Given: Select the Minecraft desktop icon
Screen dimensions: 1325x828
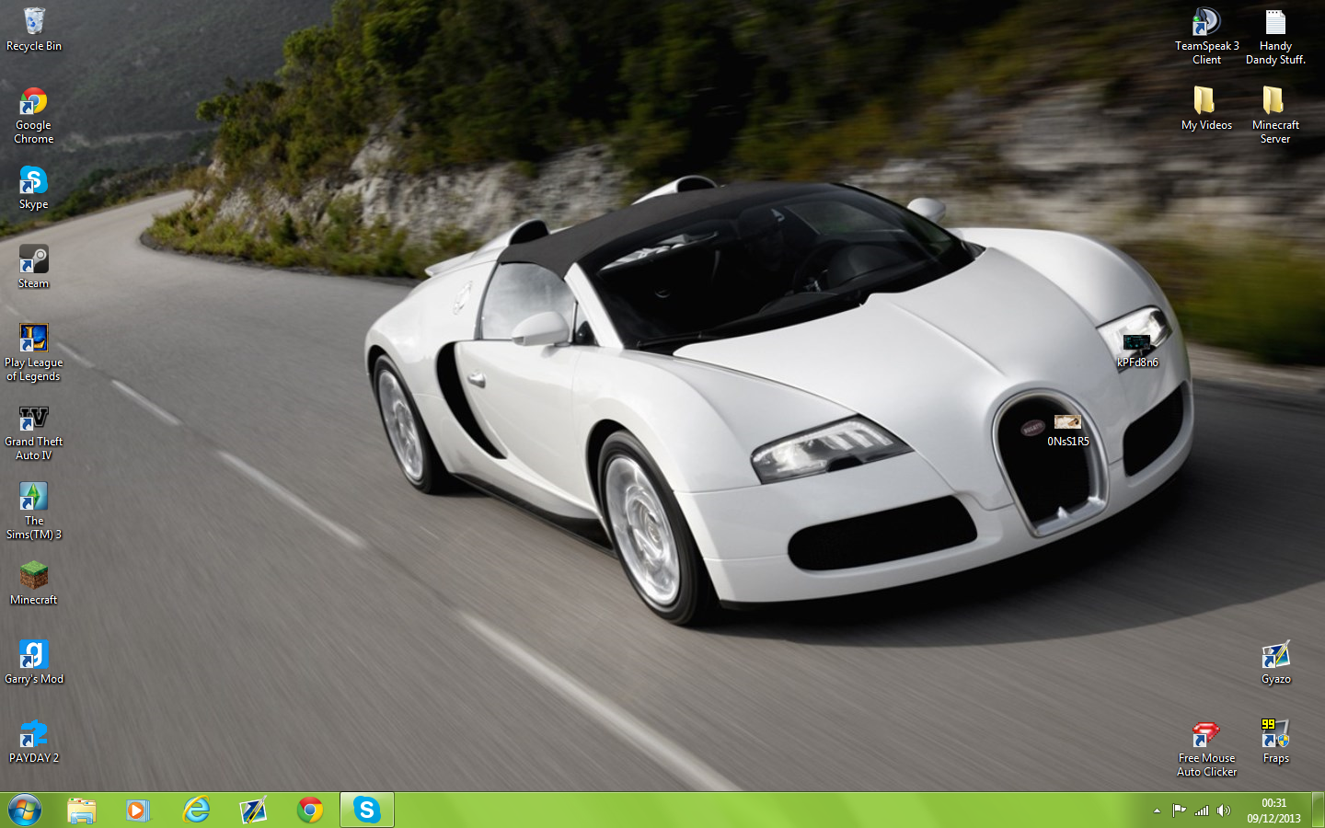Looking at the screenshot, I should [34, 583].
